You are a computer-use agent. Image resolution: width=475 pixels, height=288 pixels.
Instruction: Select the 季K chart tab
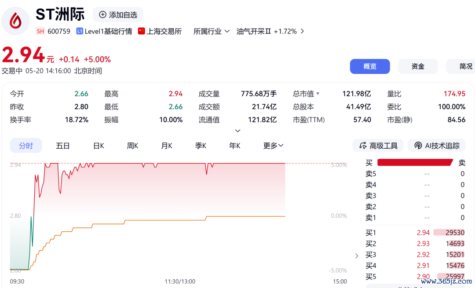pos(201,146)
